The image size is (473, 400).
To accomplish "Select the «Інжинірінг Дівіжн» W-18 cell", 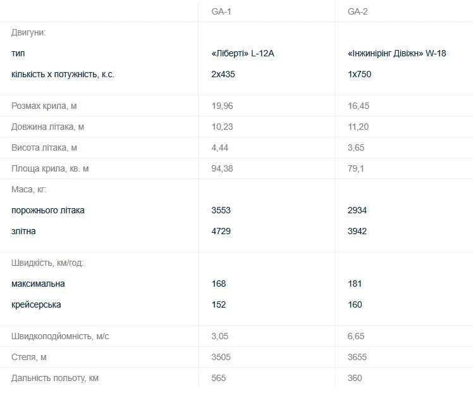I will pos(396,53).
